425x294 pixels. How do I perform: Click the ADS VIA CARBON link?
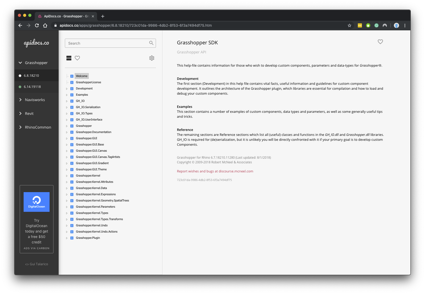click(37, 248)
